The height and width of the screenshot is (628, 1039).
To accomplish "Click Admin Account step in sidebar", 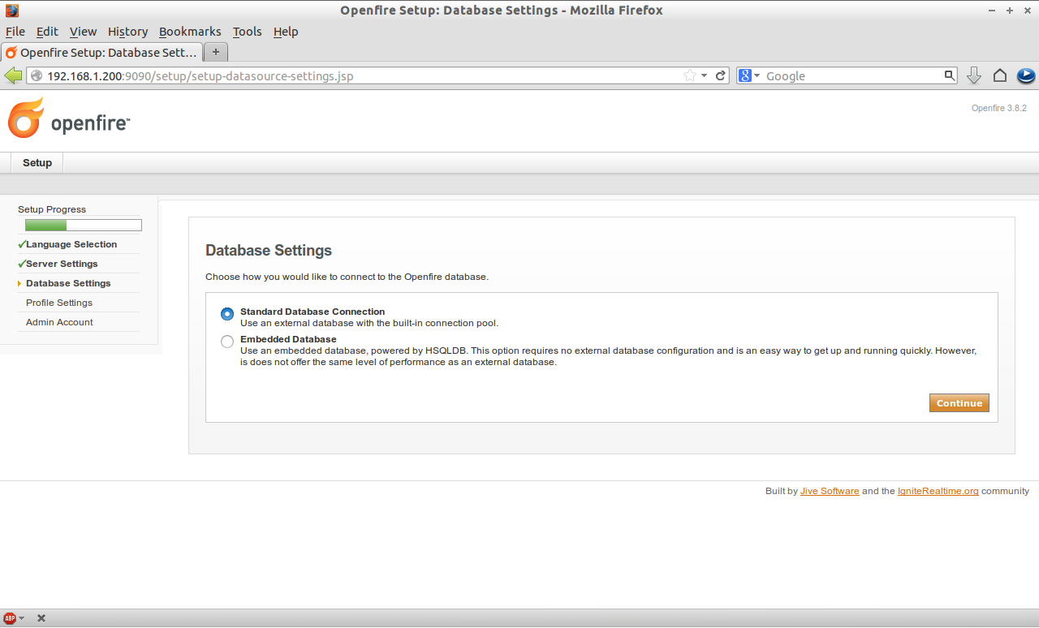I will (x=59, y=322).
